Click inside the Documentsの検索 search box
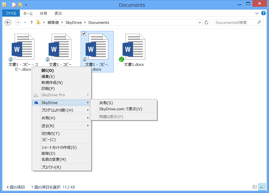The width and height of the screenshot is (269, 193). click(236, 22)
